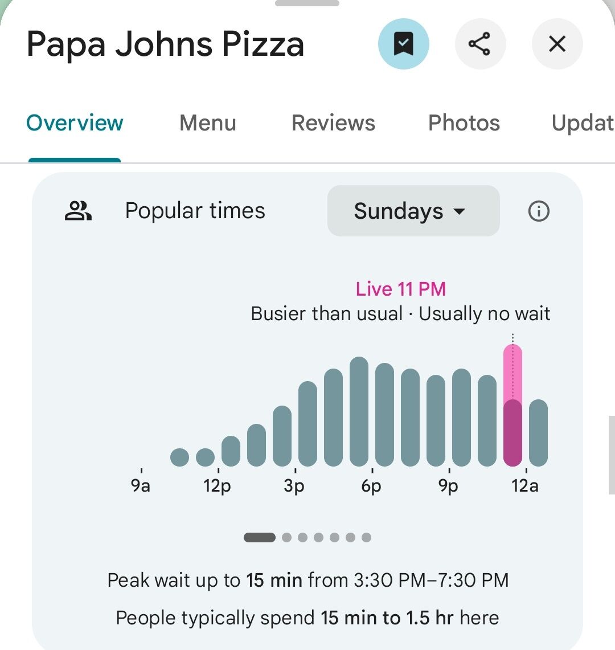Tap the saved bookmark icon
The width and height of the screenshot is (615, 650).
click(x=403, y=44)
